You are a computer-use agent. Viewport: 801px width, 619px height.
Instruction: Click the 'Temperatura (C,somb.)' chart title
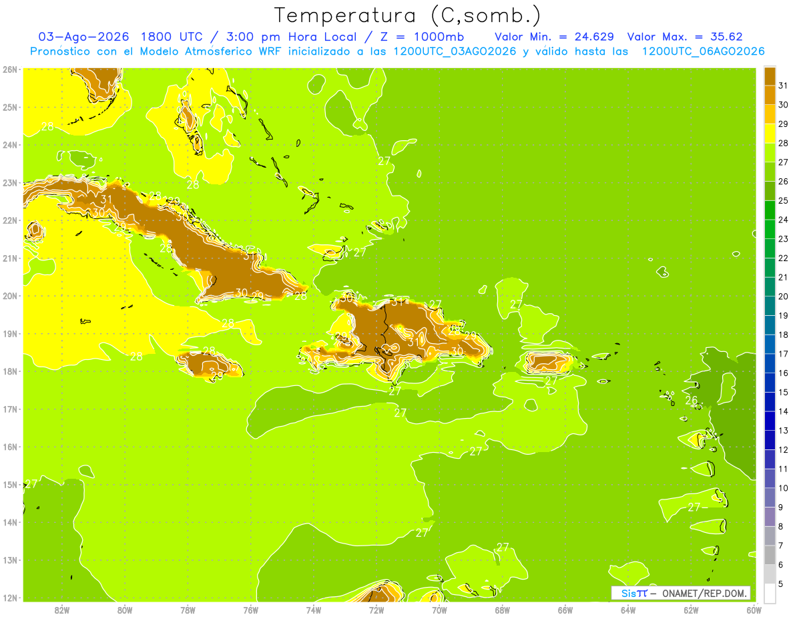(408, 15)
